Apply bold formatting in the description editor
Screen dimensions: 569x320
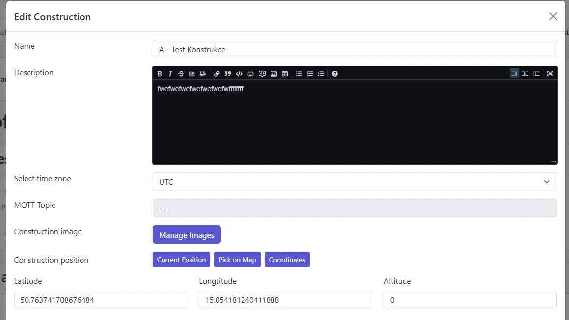[160, 73]
